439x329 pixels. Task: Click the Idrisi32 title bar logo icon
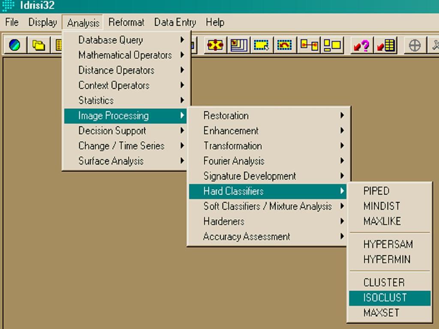[8, 5]
